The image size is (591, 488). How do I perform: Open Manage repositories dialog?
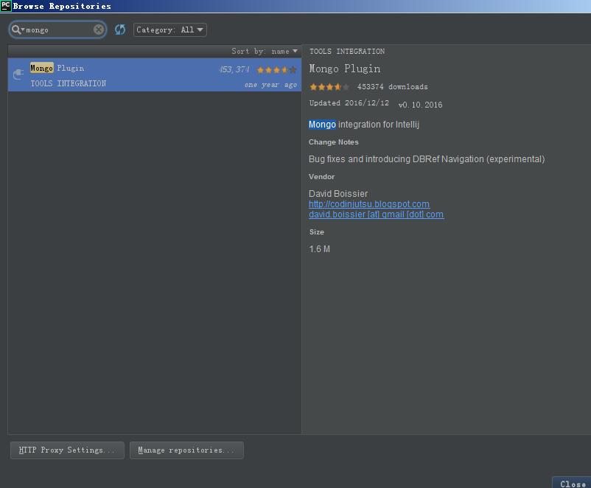pyautogui.click(x=186, y=450)
